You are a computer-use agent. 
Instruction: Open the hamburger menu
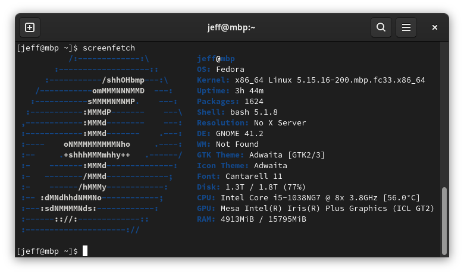pyautogui.click(x=406, y=27)
